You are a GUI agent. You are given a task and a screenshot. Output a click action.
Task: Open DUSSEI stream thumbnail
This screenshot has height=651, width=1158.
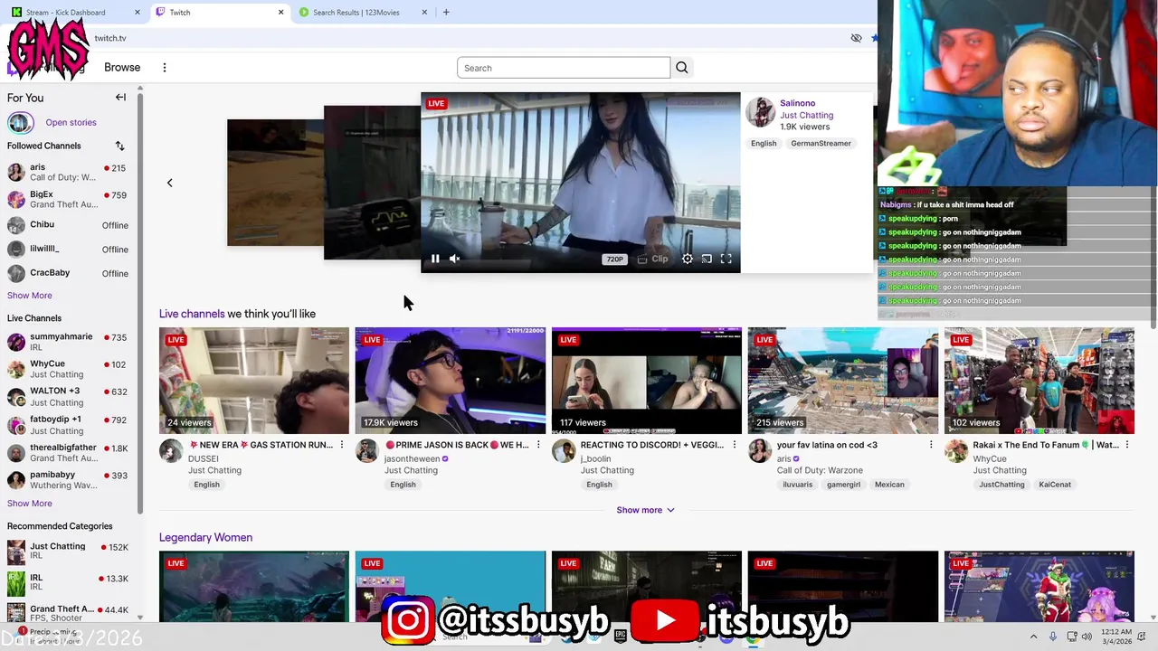254,381
